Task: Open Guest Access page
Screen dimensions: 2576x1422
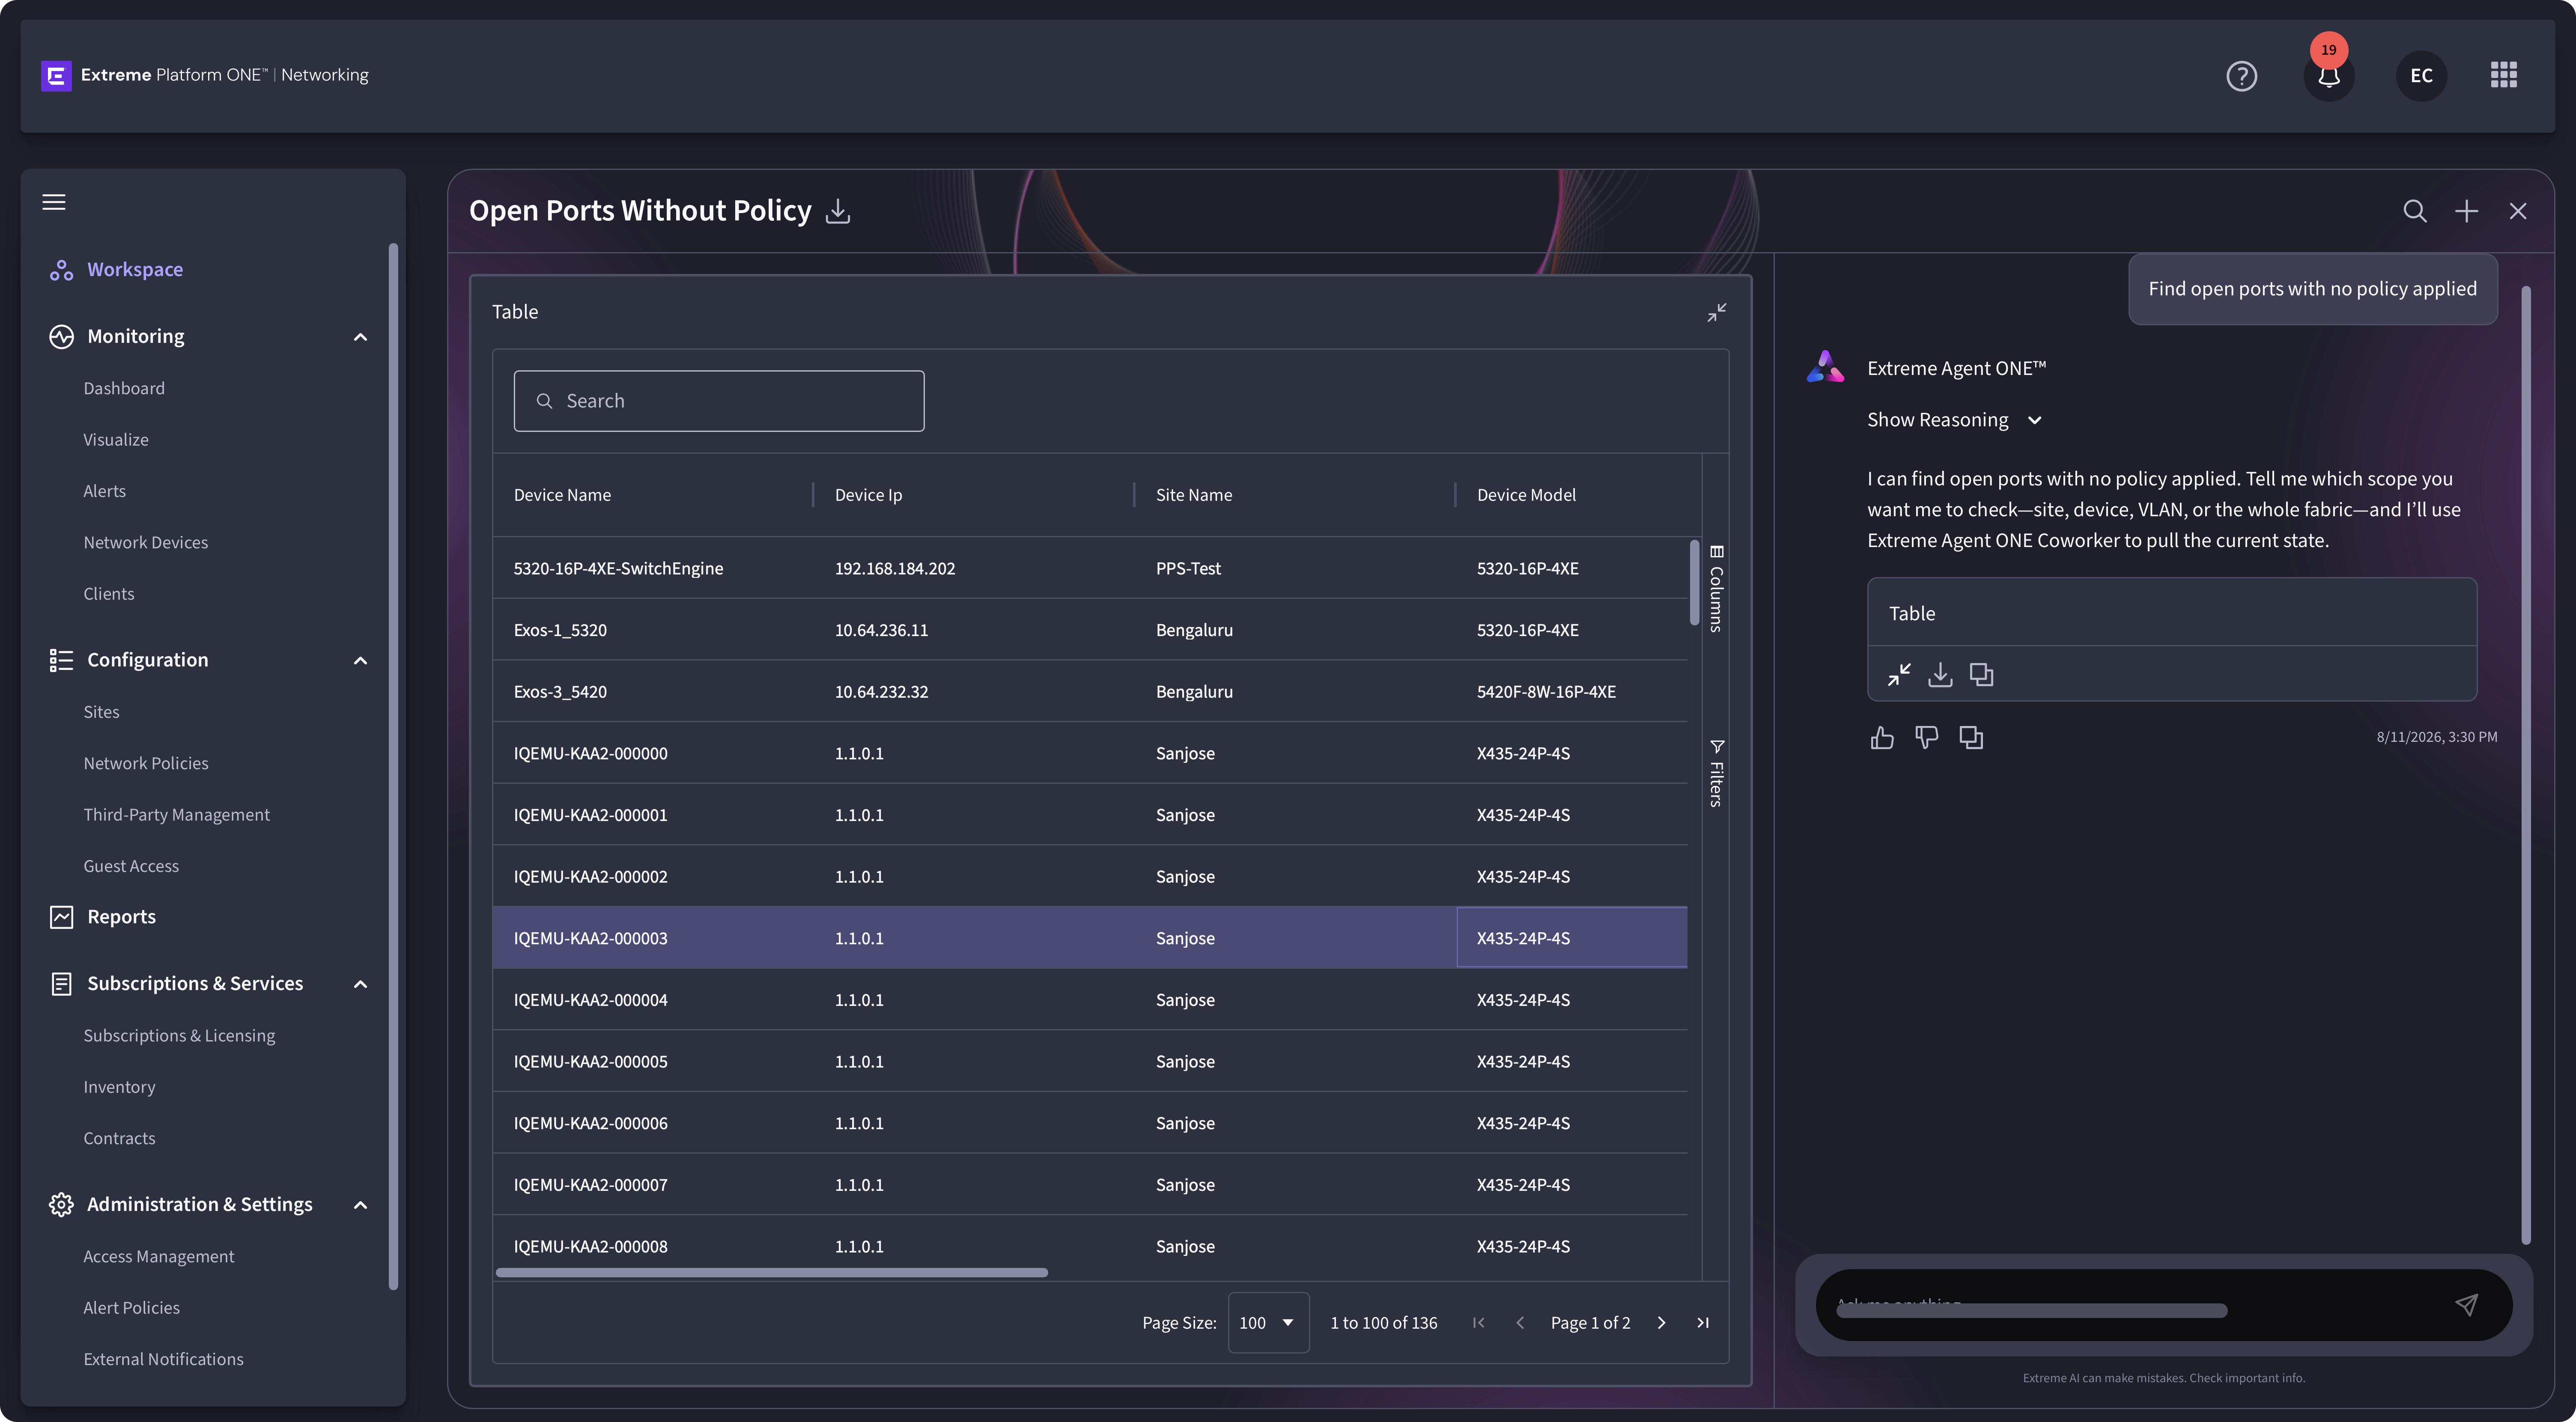Action: pyautogui.click(x=131, y=866)
